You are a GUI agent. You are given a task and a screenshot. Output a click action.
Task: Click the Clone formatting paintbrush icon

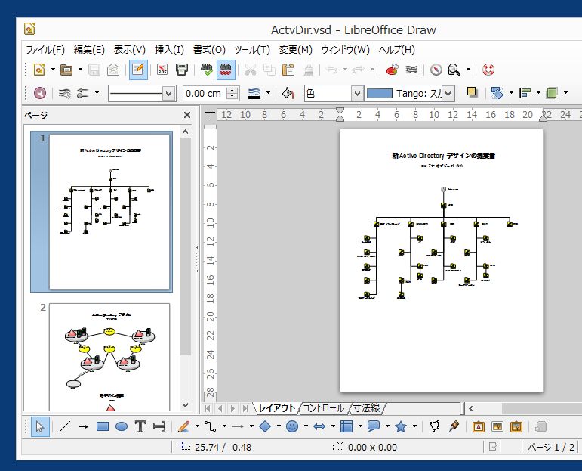tap(309, 70)
